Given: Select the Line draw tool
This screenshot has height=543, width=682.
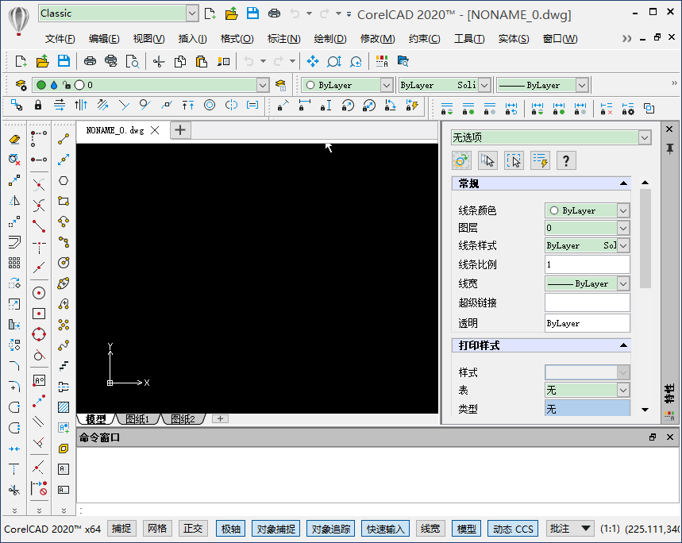Looking at the screenshot, I should click(x=64, y=139).
